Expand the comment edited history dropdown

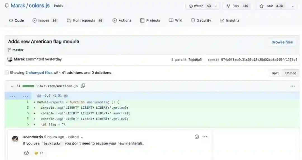click(x=82, y=137)
